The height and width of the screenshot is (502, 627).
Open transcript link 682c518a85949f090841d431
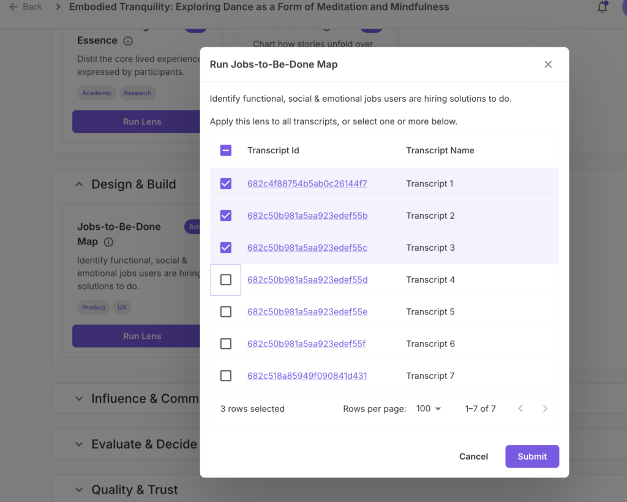[307, 376]
